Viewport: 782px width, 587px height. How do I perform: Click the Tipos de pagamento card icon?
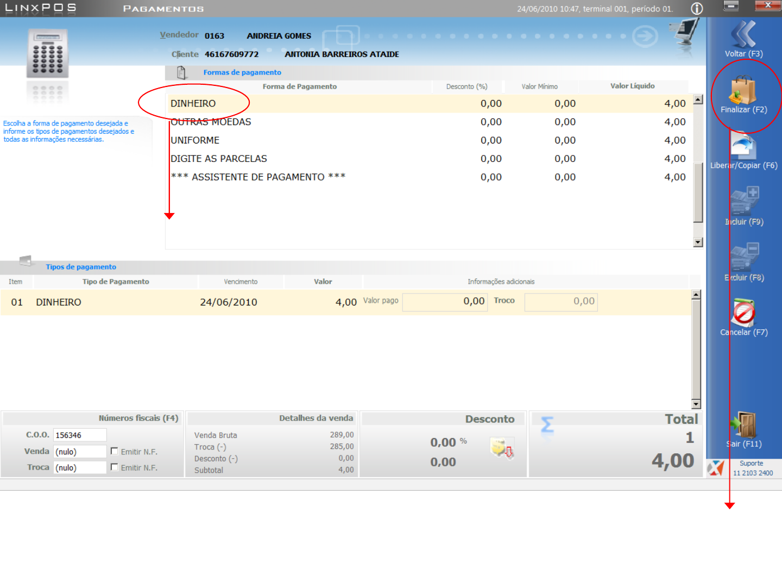tap(25, 261)
